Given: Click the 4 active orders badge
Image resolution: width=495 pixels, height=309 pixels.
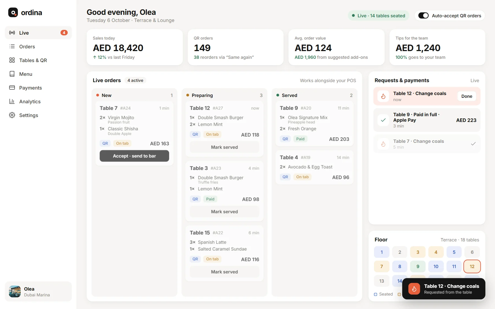Looking at the screenshot, I should (135, 80).
